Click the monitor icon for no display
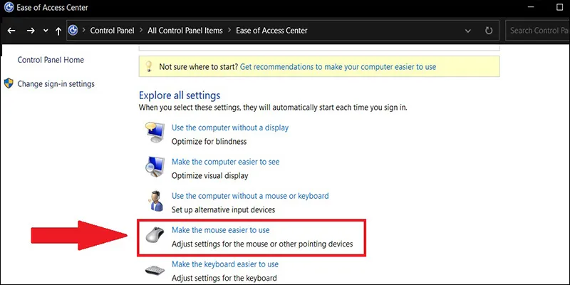 [x=155, y=133]
